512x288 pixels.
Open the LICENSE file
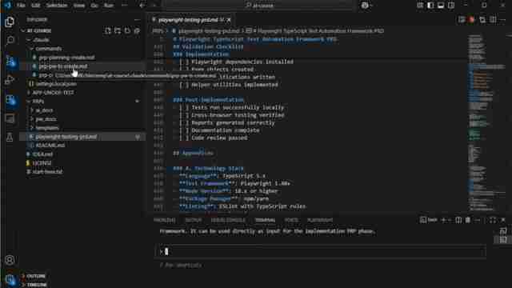pyautogui.click(x=42, y=163)
